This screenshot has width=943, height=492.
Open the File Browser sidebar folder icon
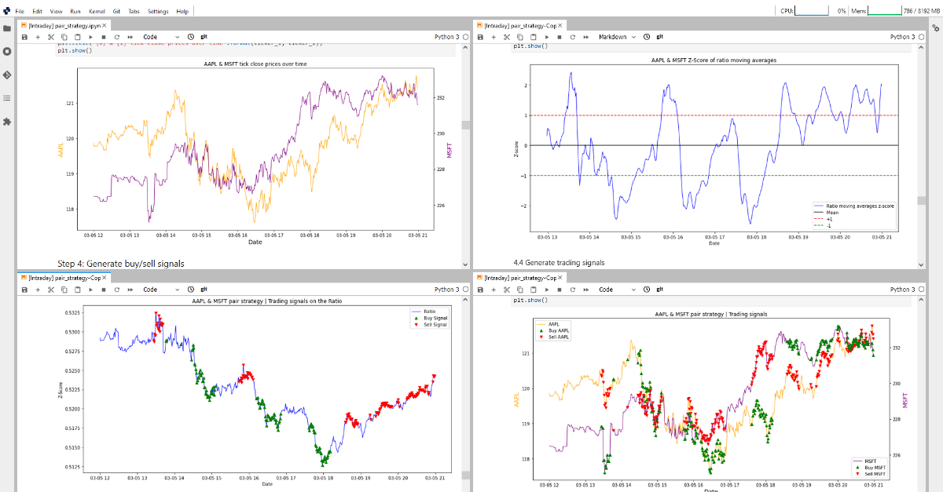coord(7,28)
